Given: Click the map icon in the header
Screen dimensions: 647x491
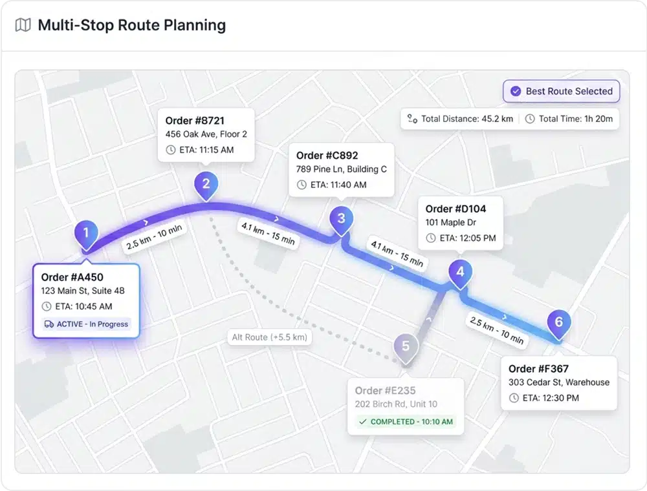Looking at the screenshot, I should (x=22, y=25).
